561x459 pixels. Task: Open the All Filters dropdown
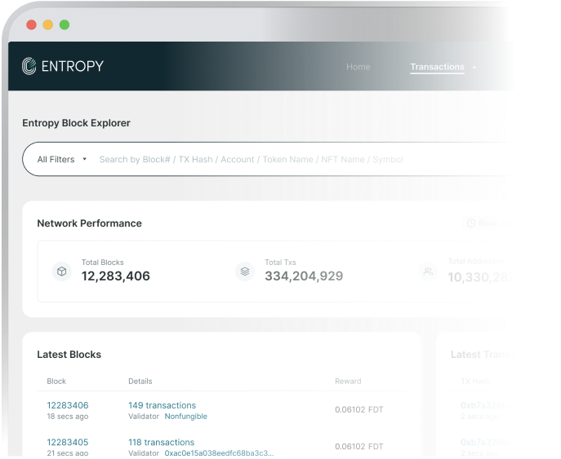click(x=62, y=159)
